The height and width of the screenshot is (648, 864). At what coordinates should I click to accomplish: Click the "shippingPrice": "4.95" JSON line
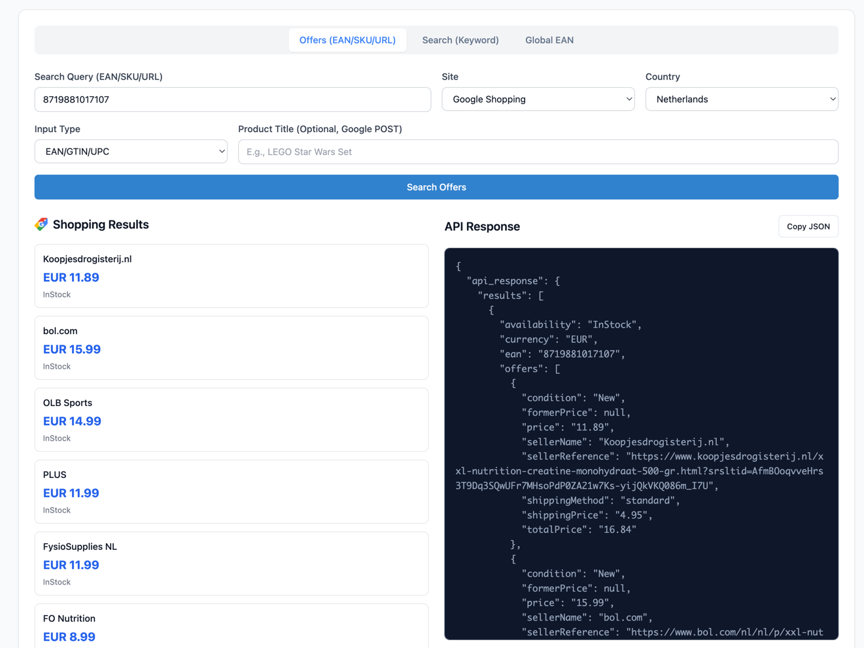(587, 515)
